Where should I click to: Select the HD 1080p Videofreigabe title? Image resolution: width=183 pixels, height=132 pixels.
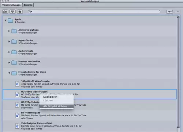pyautogui.click(x=34, y=92)
